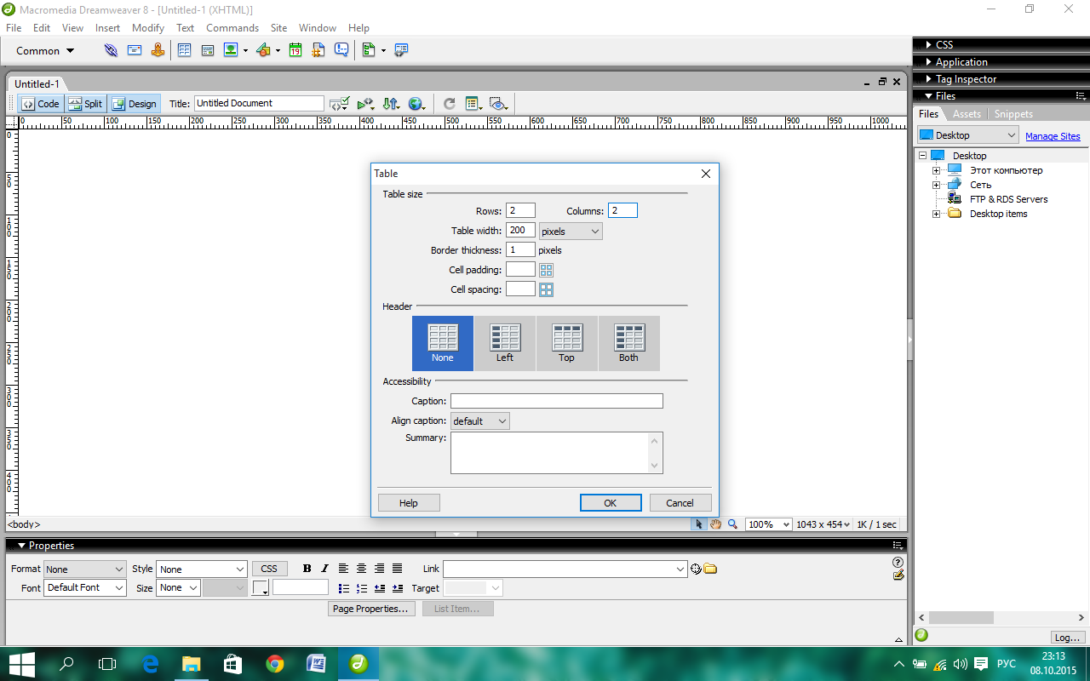
Task: Switch to Code view
Action: 41,104
